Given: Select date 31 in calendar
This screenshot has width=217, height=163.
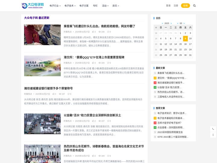Looking at the screenshot, I should (190, 55).
